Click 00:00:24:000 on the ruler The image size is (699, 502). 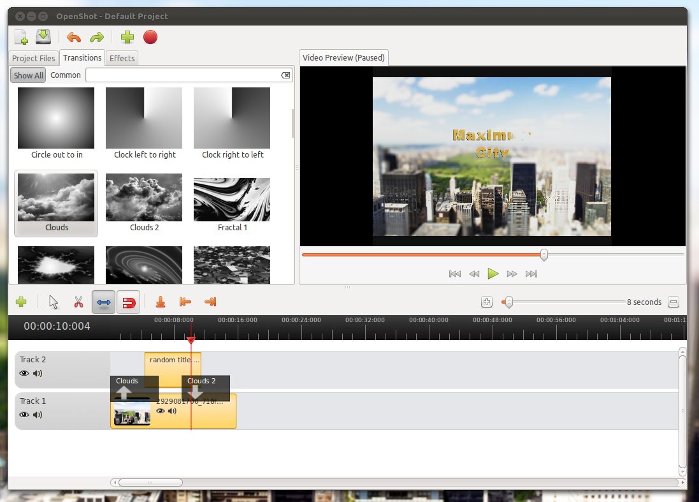click(301, 320)
